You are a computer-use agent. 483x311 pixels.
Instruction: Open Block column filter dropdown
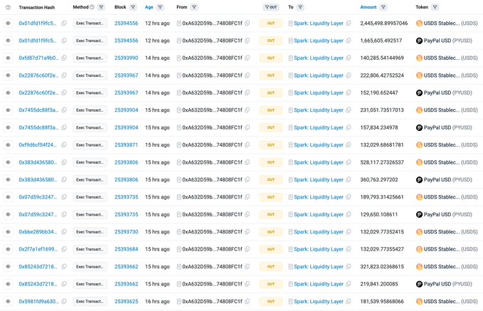pos(133,7)
